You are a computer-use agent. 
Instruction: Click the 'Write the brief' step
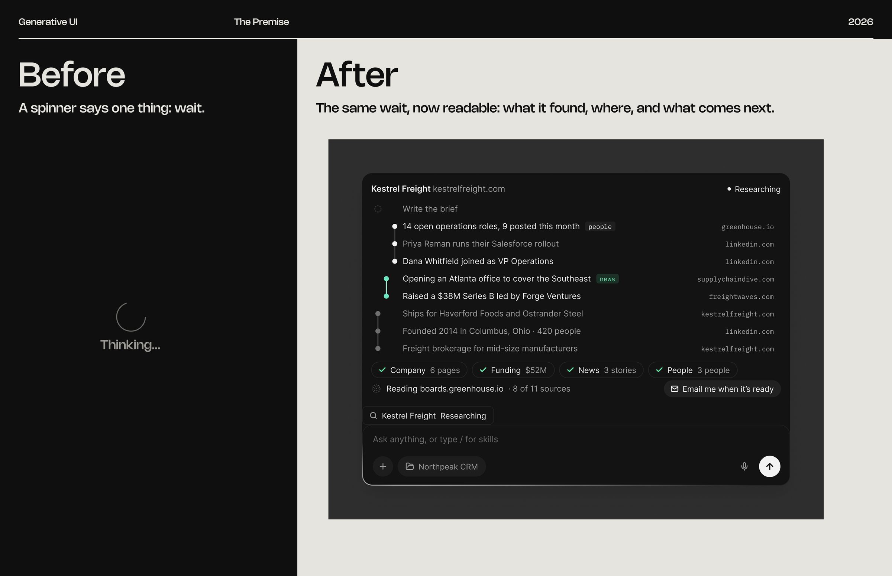pos(430,209)
